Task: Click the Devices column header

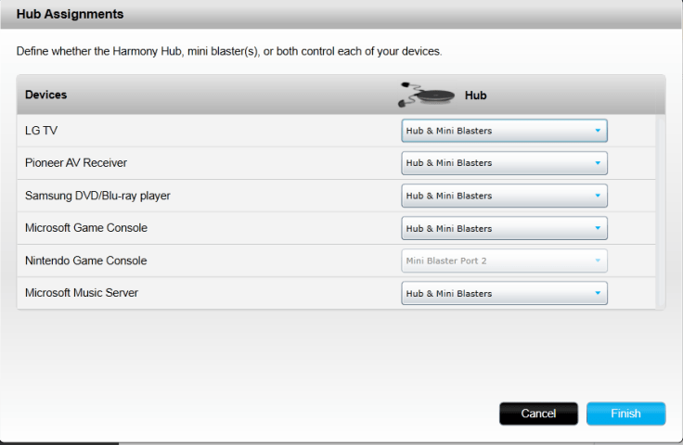Action: [45, 95]
